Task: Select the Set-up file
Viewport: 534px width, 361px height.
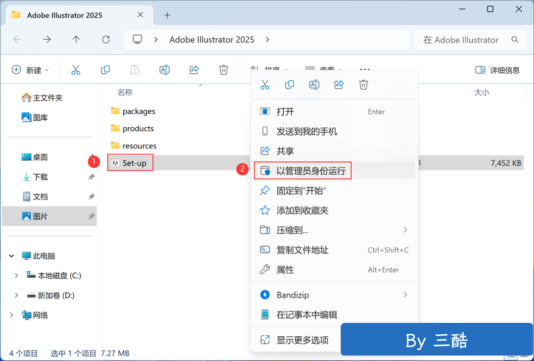Action: point(130,163)
